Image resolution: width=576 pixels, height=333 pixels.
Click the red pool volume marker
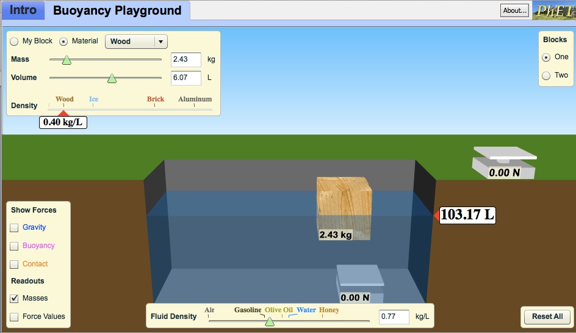coord(436,215)
